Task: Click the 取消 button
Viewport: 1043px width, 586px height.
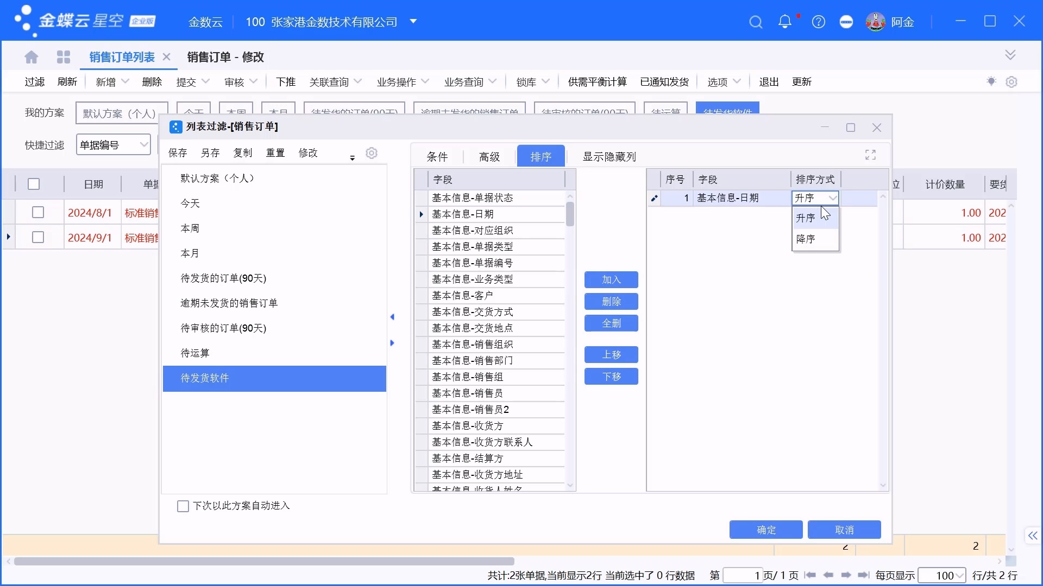Action: click(x=844, y=530)
